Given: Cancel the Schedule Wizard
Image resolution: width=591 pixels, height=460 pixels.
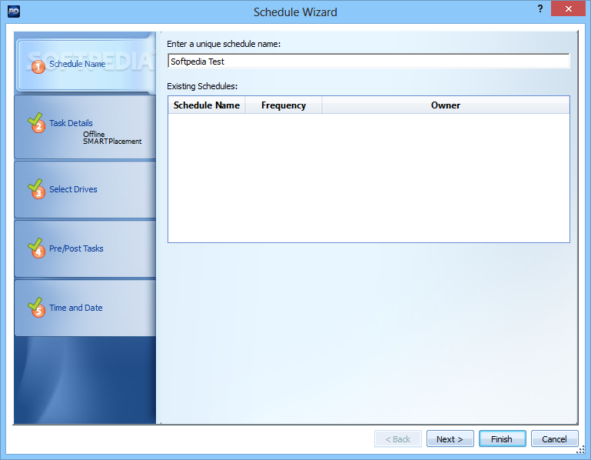Looking at the screenshot, I should [554, 439].
